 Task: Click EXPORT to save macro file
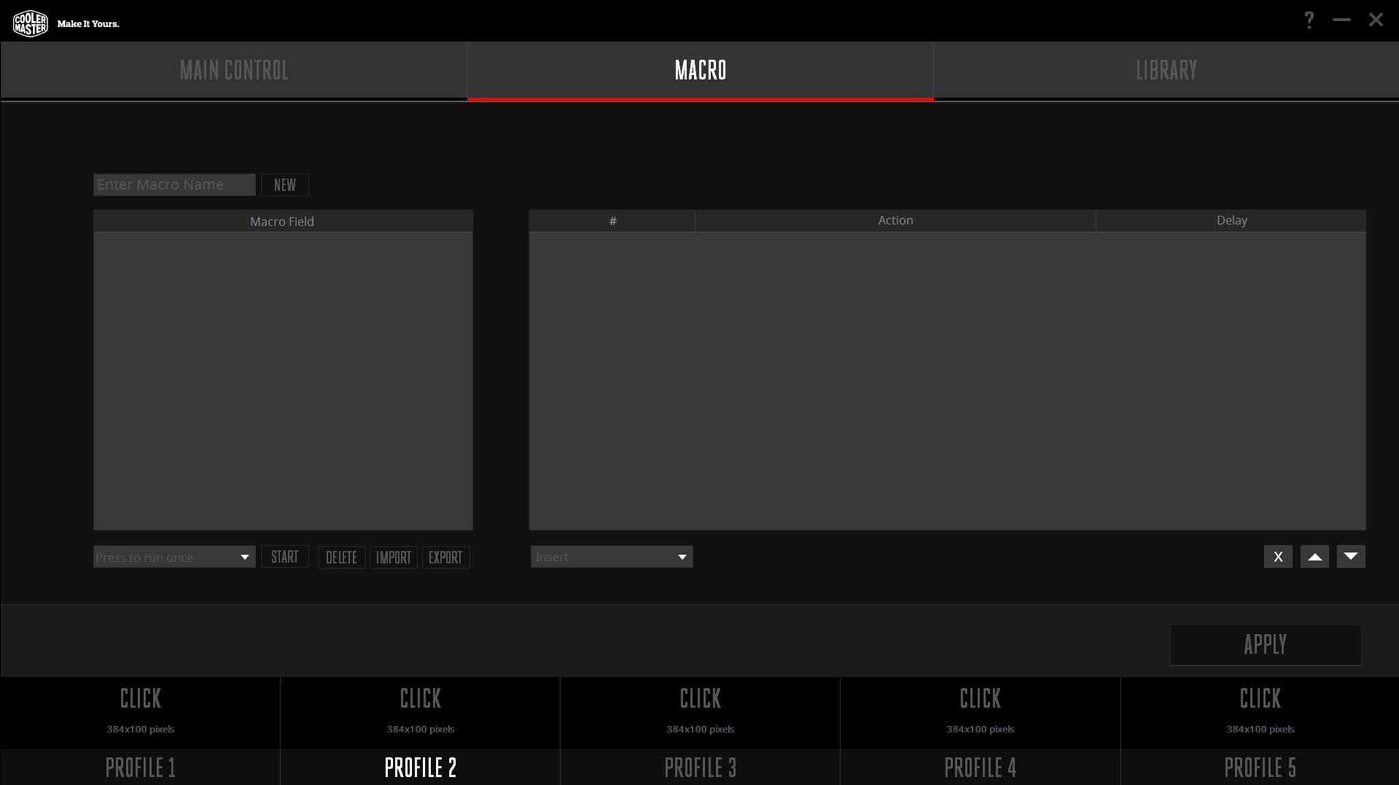[445, 557]
